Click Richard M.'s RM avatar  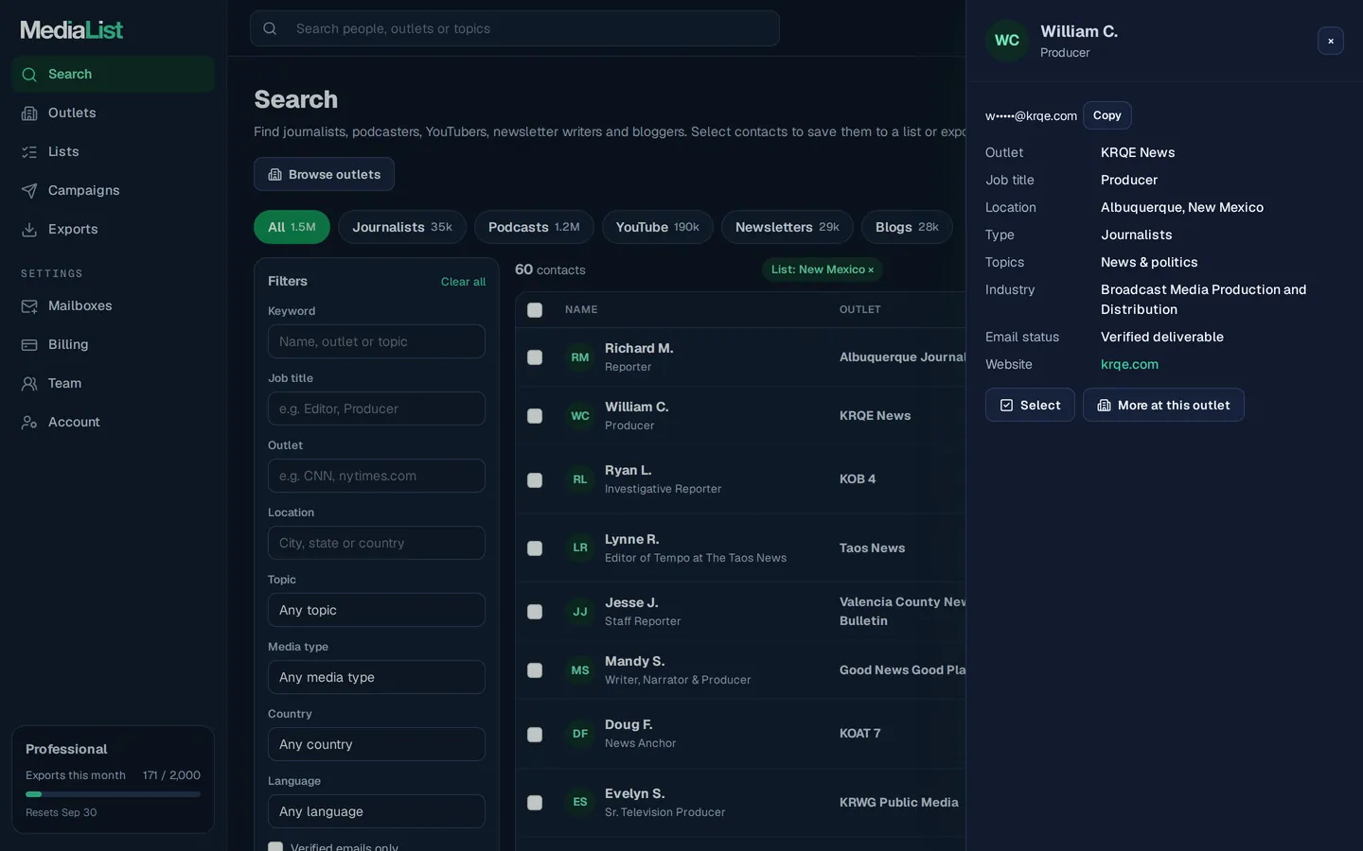coord(580,357)
